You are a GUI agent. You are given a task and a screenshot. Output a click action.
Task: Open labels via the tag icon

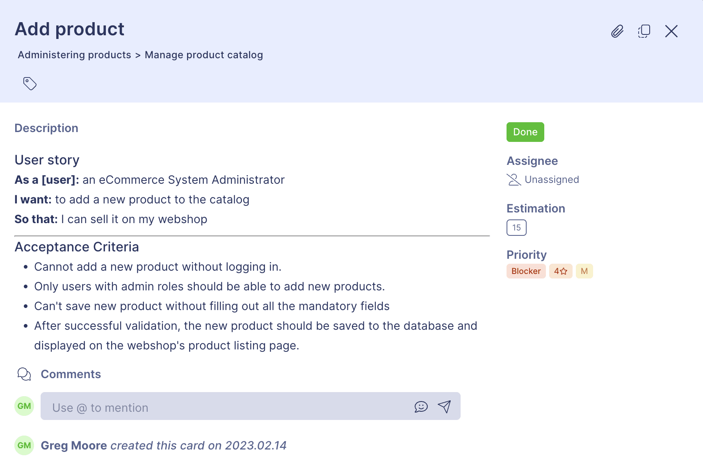click(29, 83)
